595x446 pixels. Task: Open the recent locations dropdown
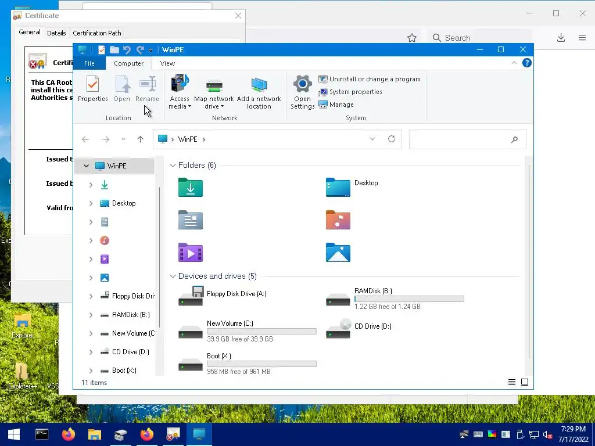pyautogui.click(x=123, y=139)
